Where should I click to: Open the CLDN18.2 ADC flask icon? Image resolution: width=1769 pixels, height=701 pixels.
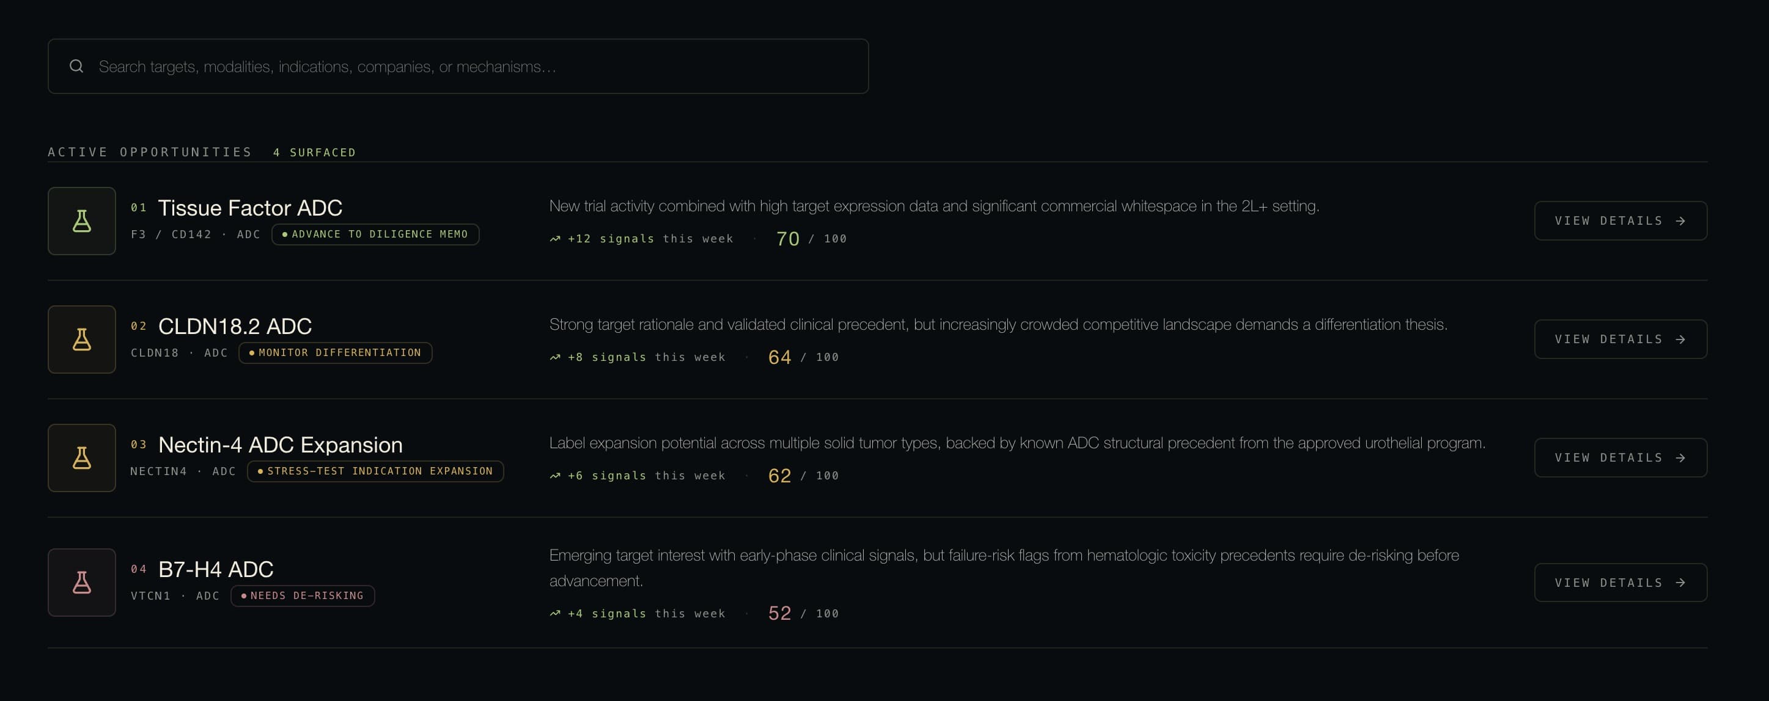pyautogui.click(x=82, y=340)
